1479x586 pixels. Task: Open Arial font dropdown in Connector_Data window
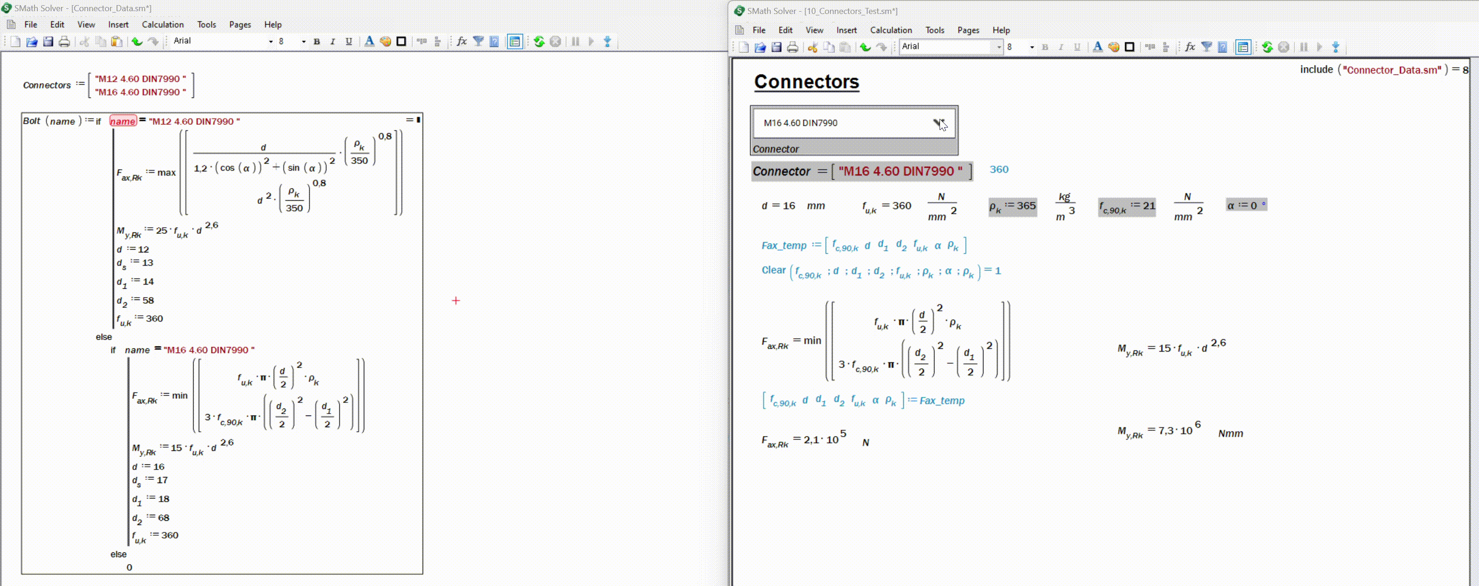pyautogui.click(x=270, y=41)
